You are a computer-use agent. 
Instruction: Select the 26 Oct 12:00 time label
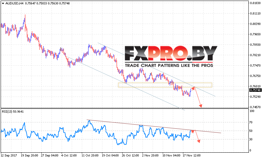[x=130, y=155]
